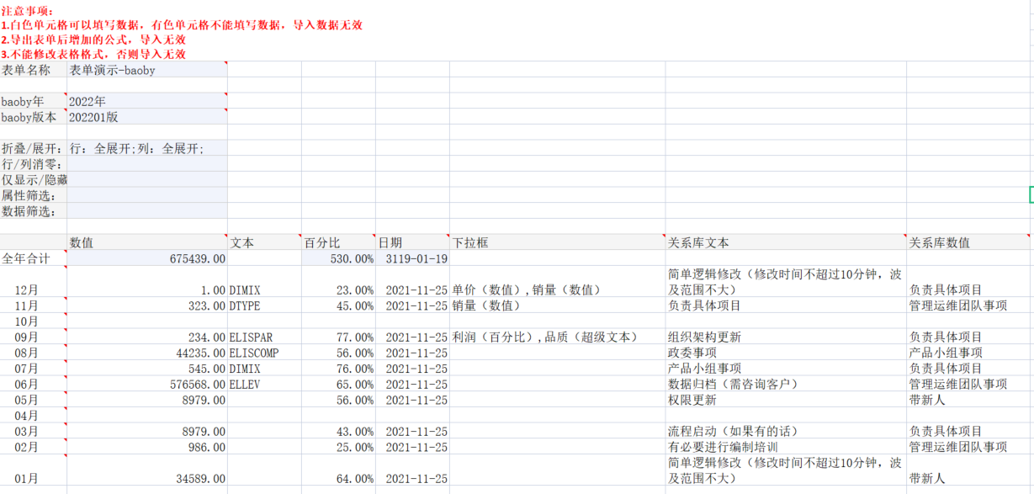The image size is (1034, 494).
Task: Select the baoby年 cell showing 2022年
Action: tap(146, 102)
